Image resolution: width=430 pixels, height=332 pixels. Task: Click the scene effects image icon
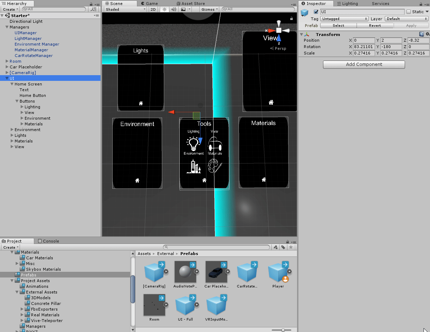click(x=183, y=9)
